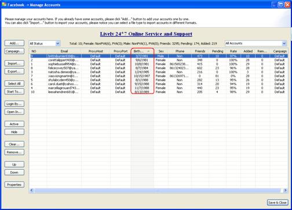
Task: Sort by the ProxyHost column header
Action: (96, 51)
